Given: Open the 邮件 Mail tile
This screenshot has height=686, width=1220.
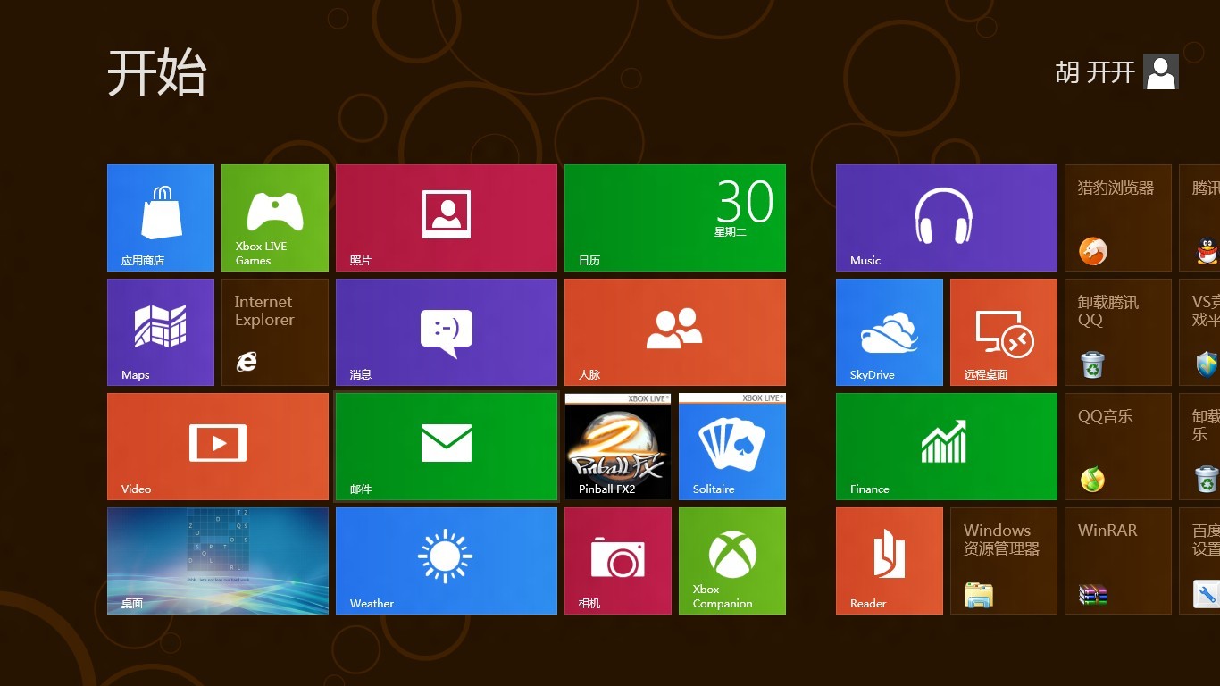Looking at the screenshot, I should [x=447, y=447].
